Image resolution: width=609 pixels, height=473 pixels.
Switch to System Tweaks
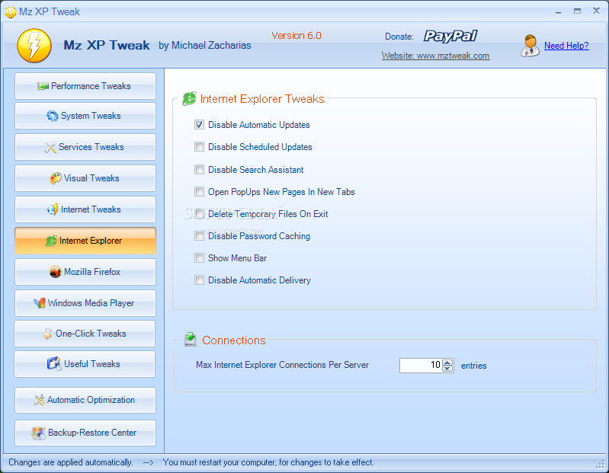click(x=85, y=116)
